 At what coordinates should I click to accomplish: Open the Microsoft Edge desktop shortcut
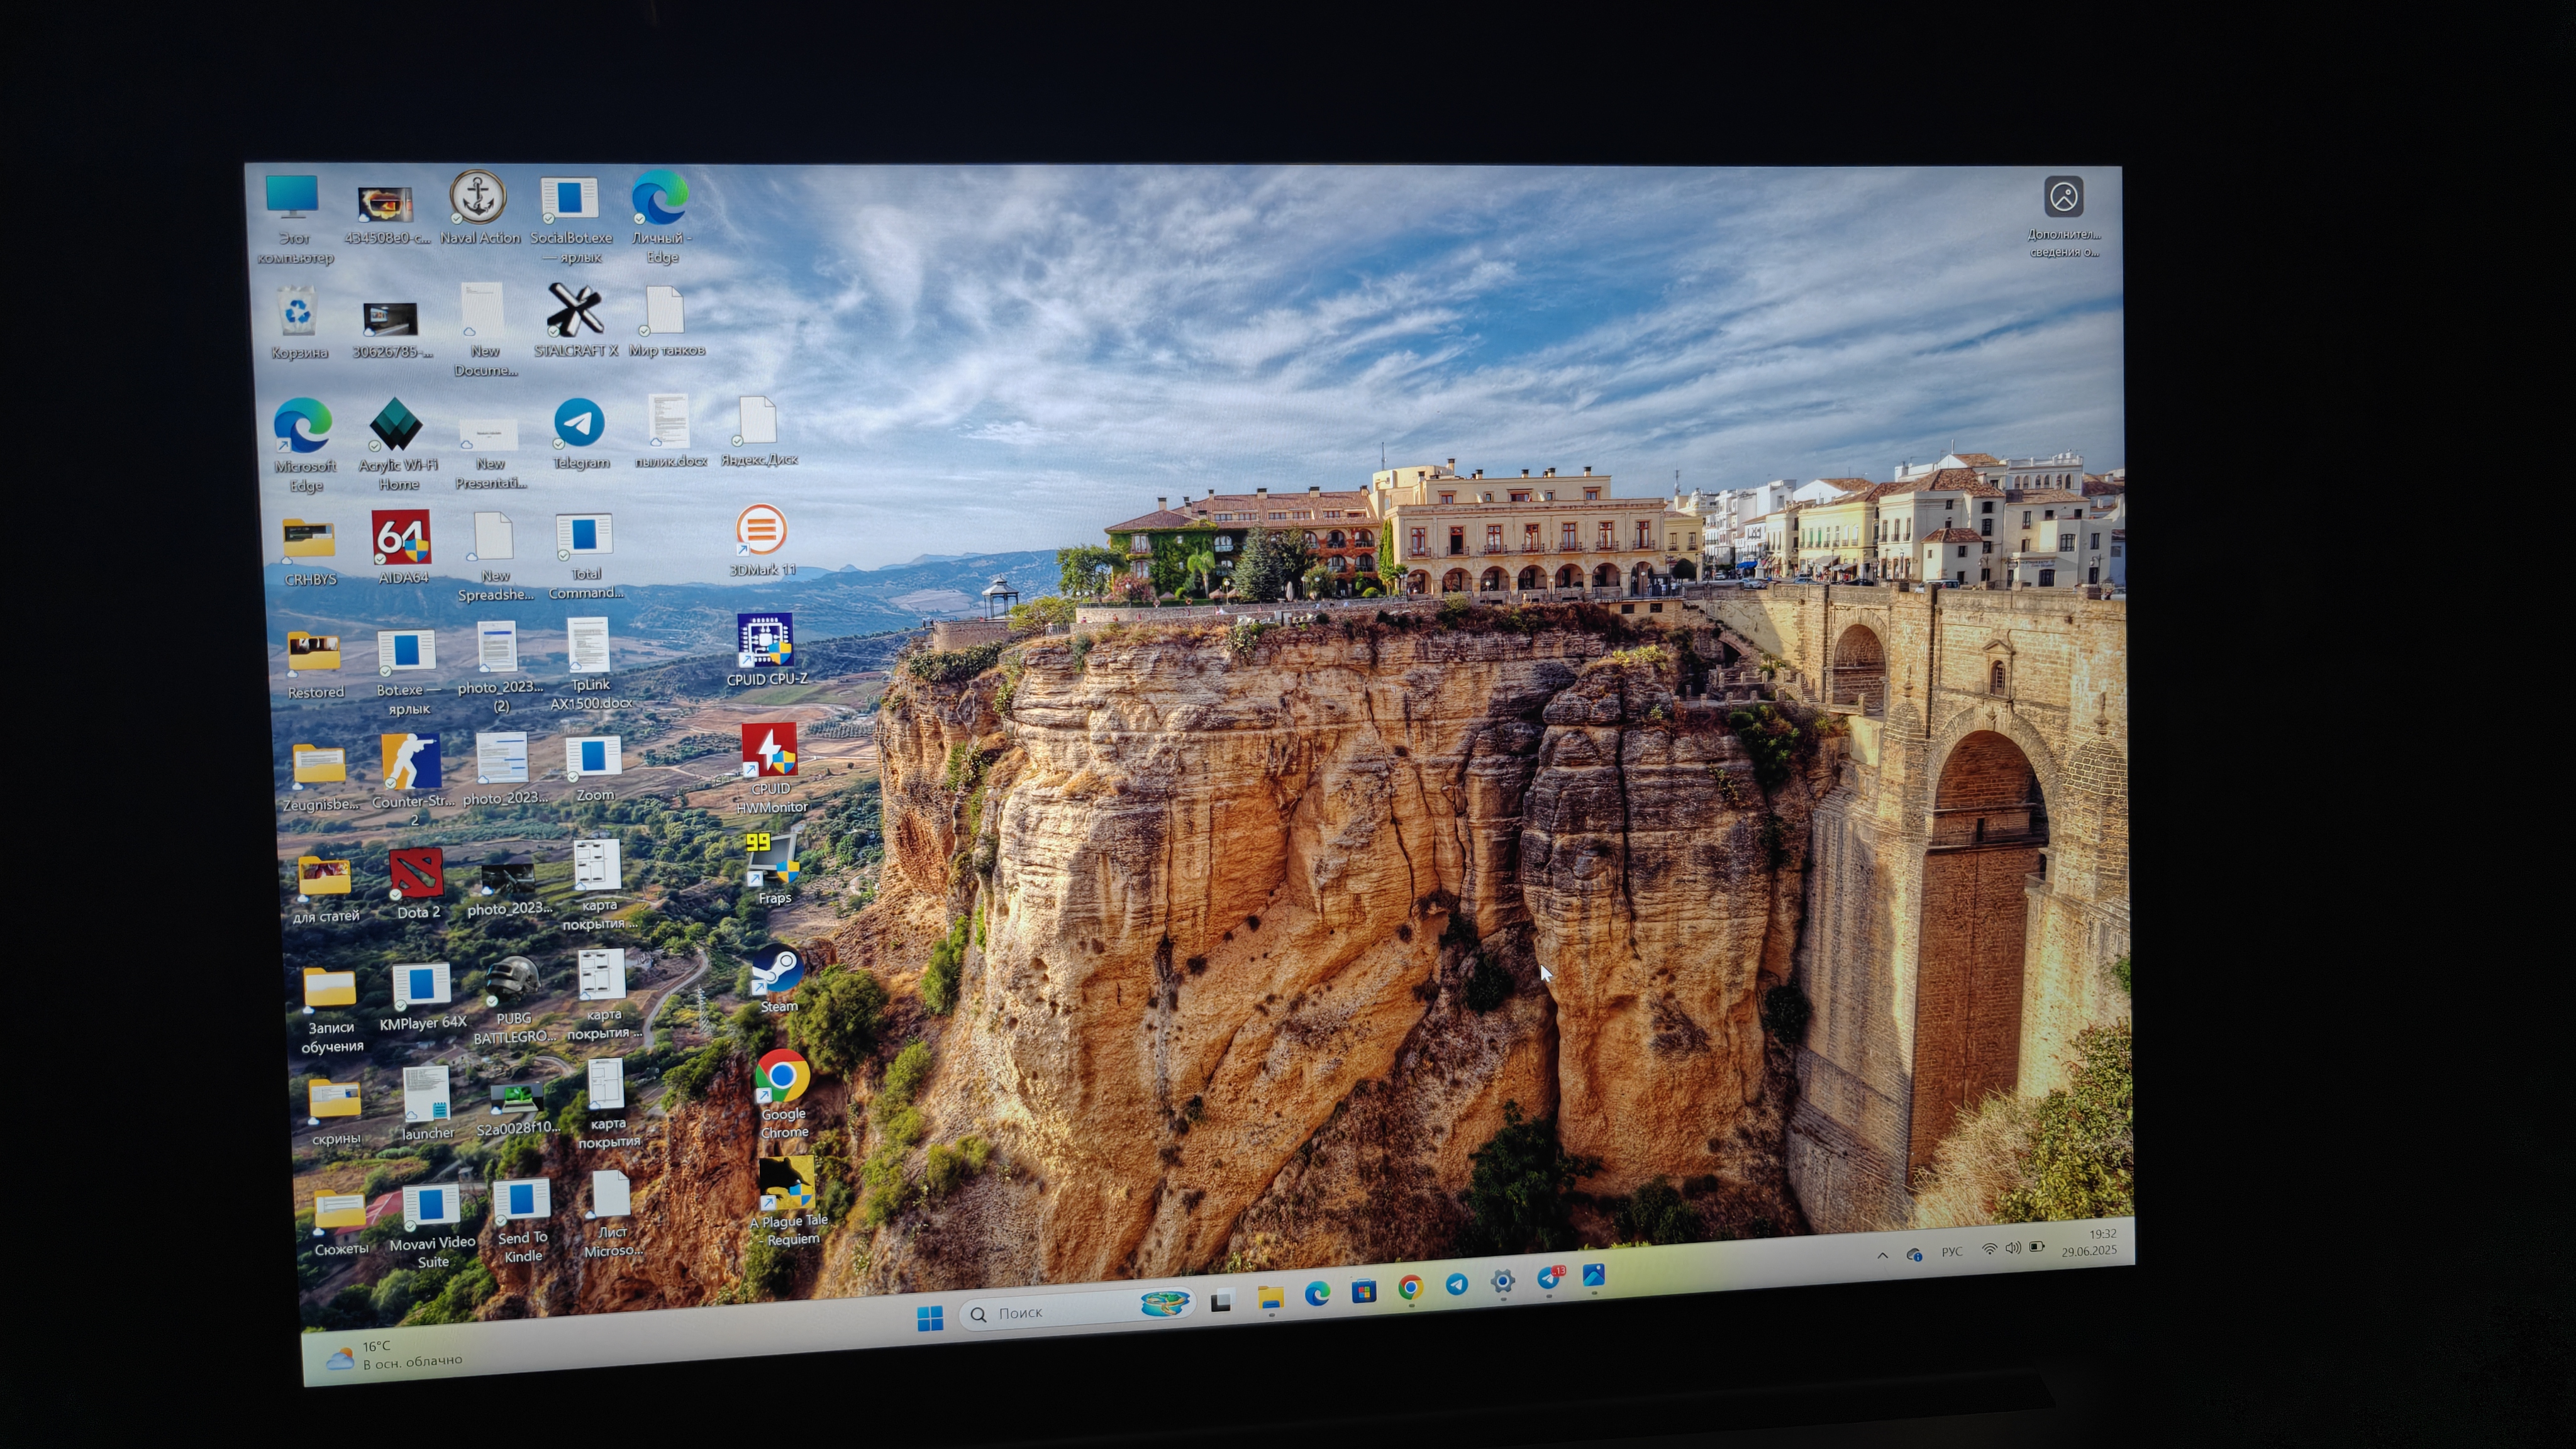[x=304, y=444]
